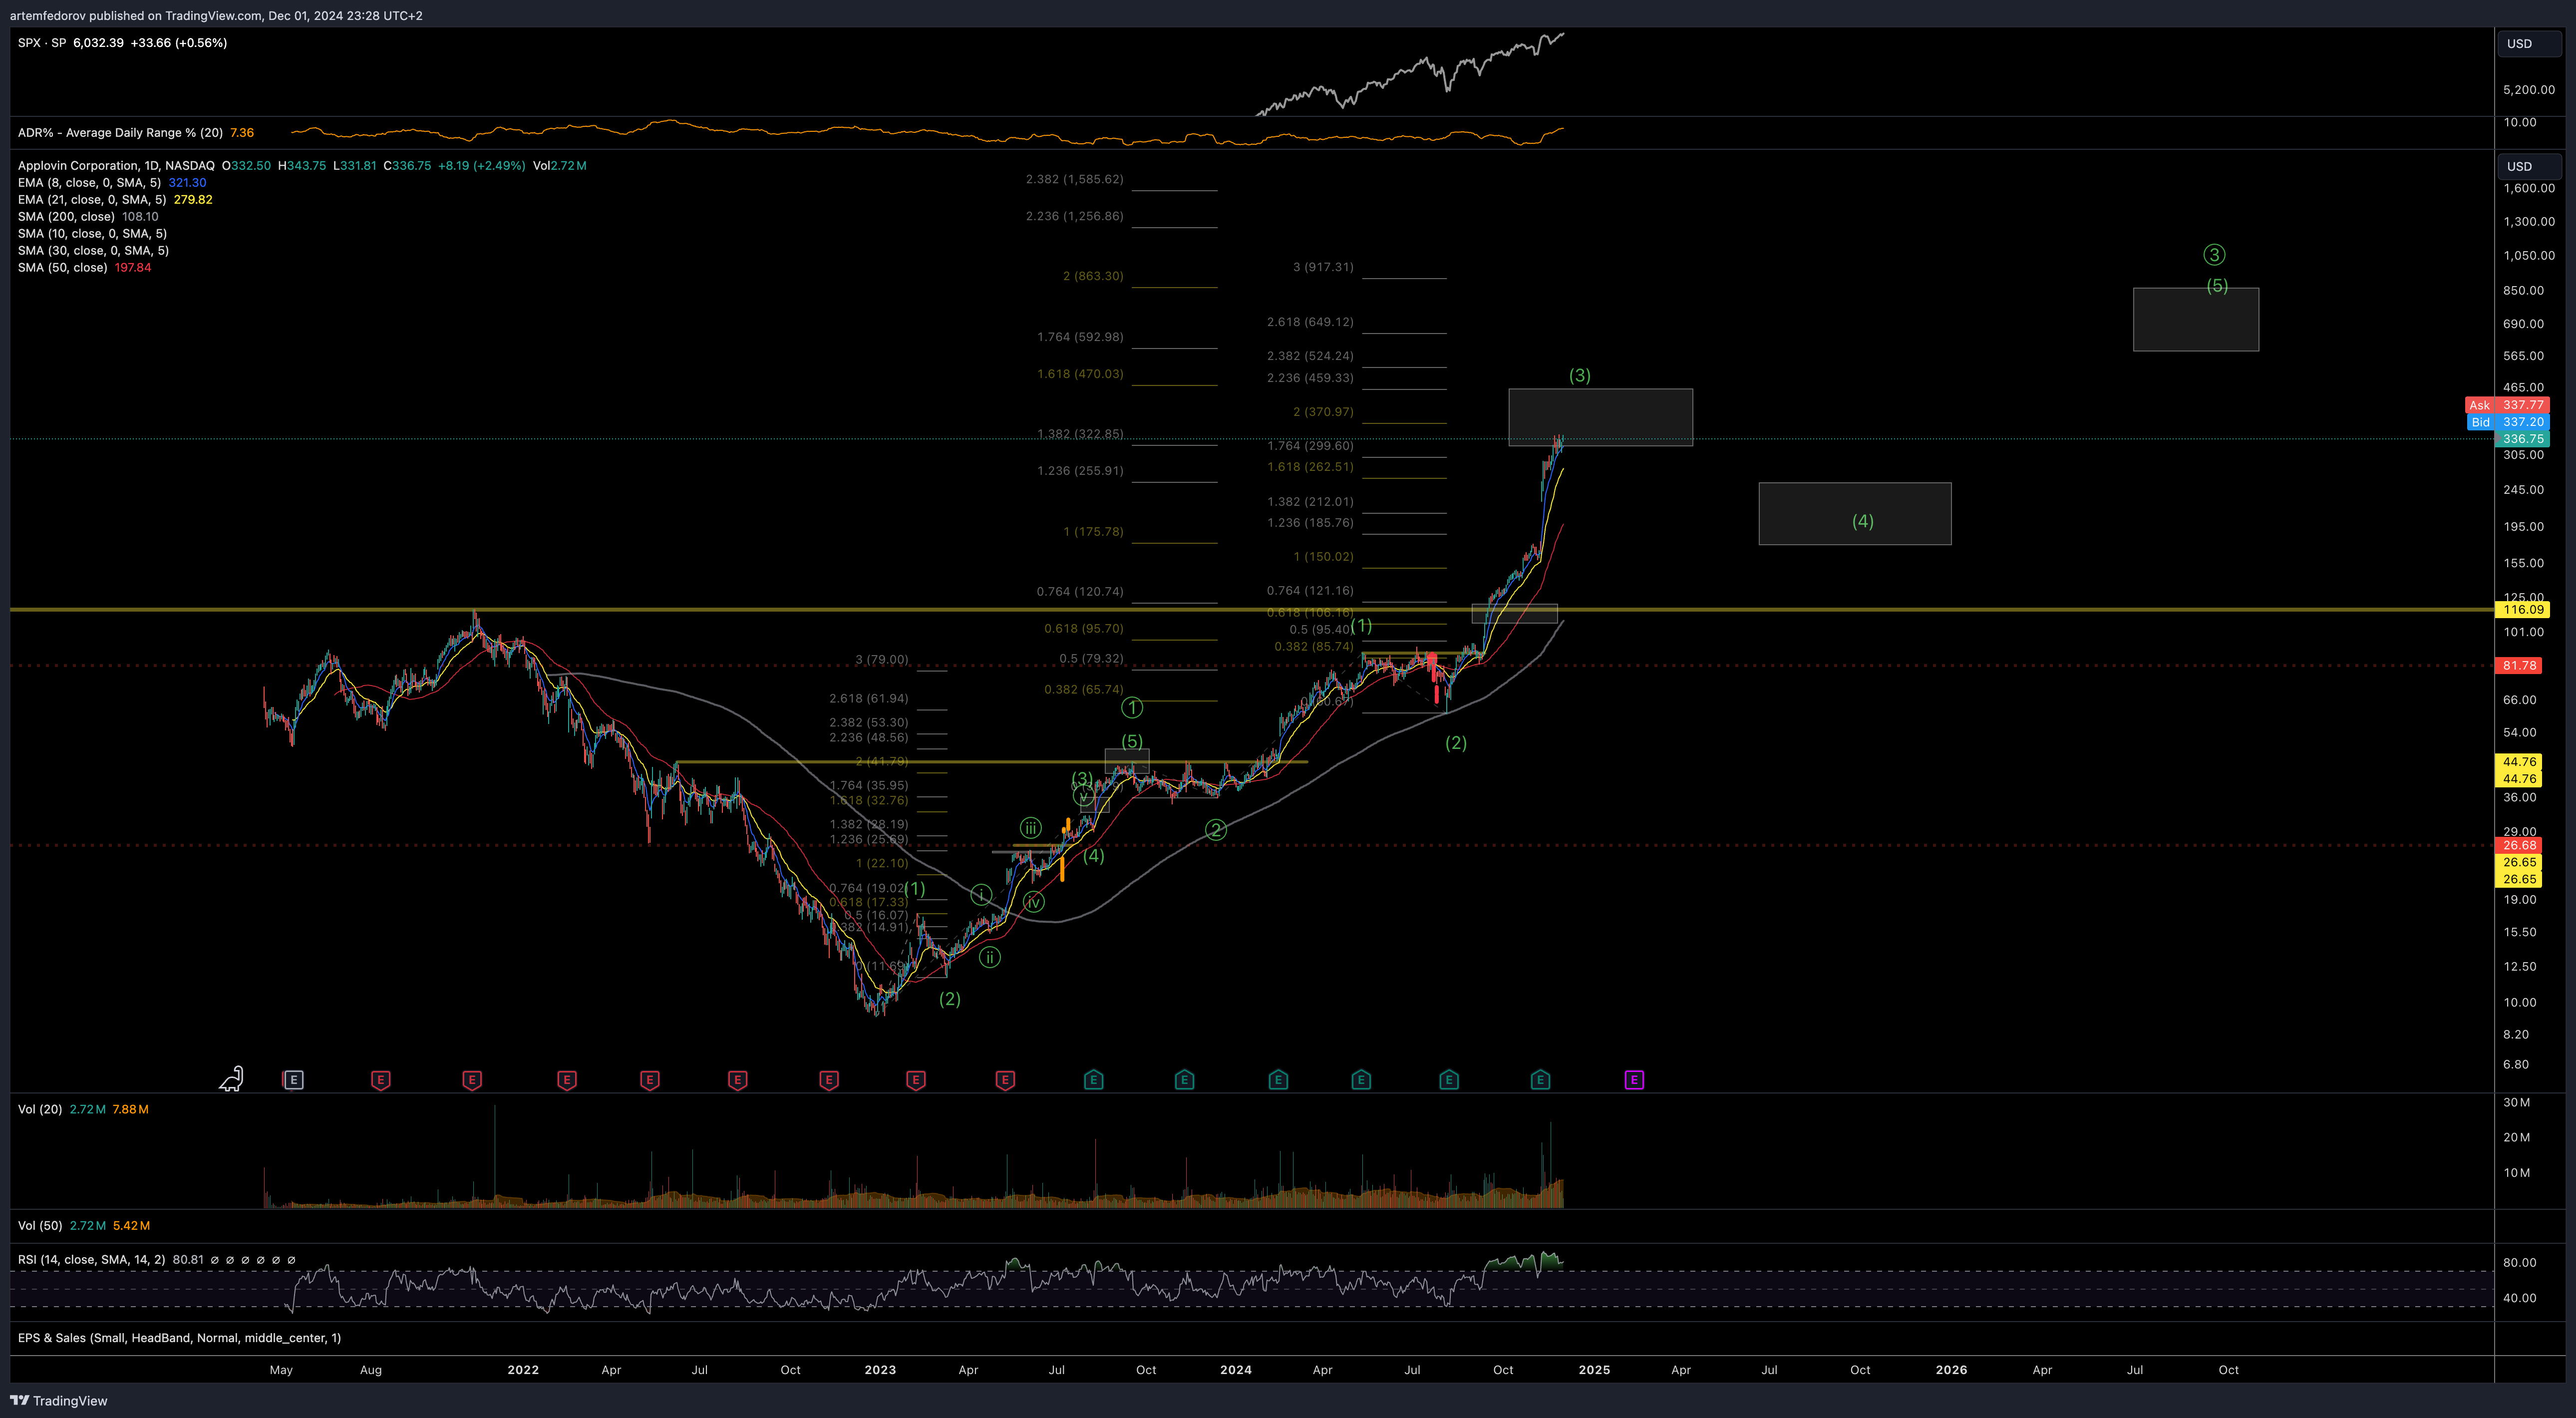Image resolution: width=2576 pixels, height=1418 pixels.
Task: Open the teal earnings marker after Apr 2024
Action: pyautogui.click(x=1361, y=1079)
